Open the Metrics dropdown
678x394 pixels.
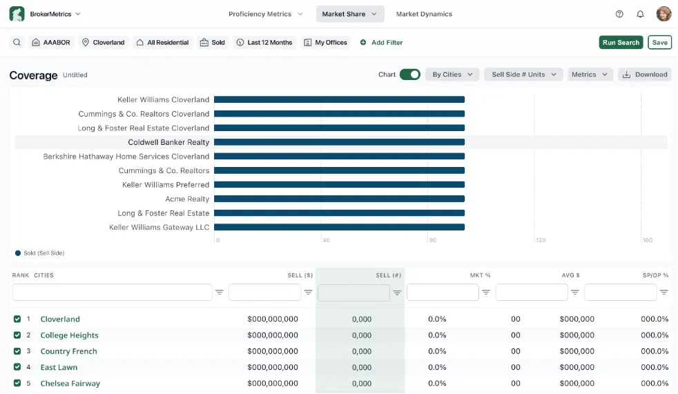590,75
